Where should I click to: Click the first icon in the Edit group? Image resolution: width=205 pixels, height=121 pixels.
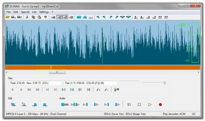click(13, 104)
